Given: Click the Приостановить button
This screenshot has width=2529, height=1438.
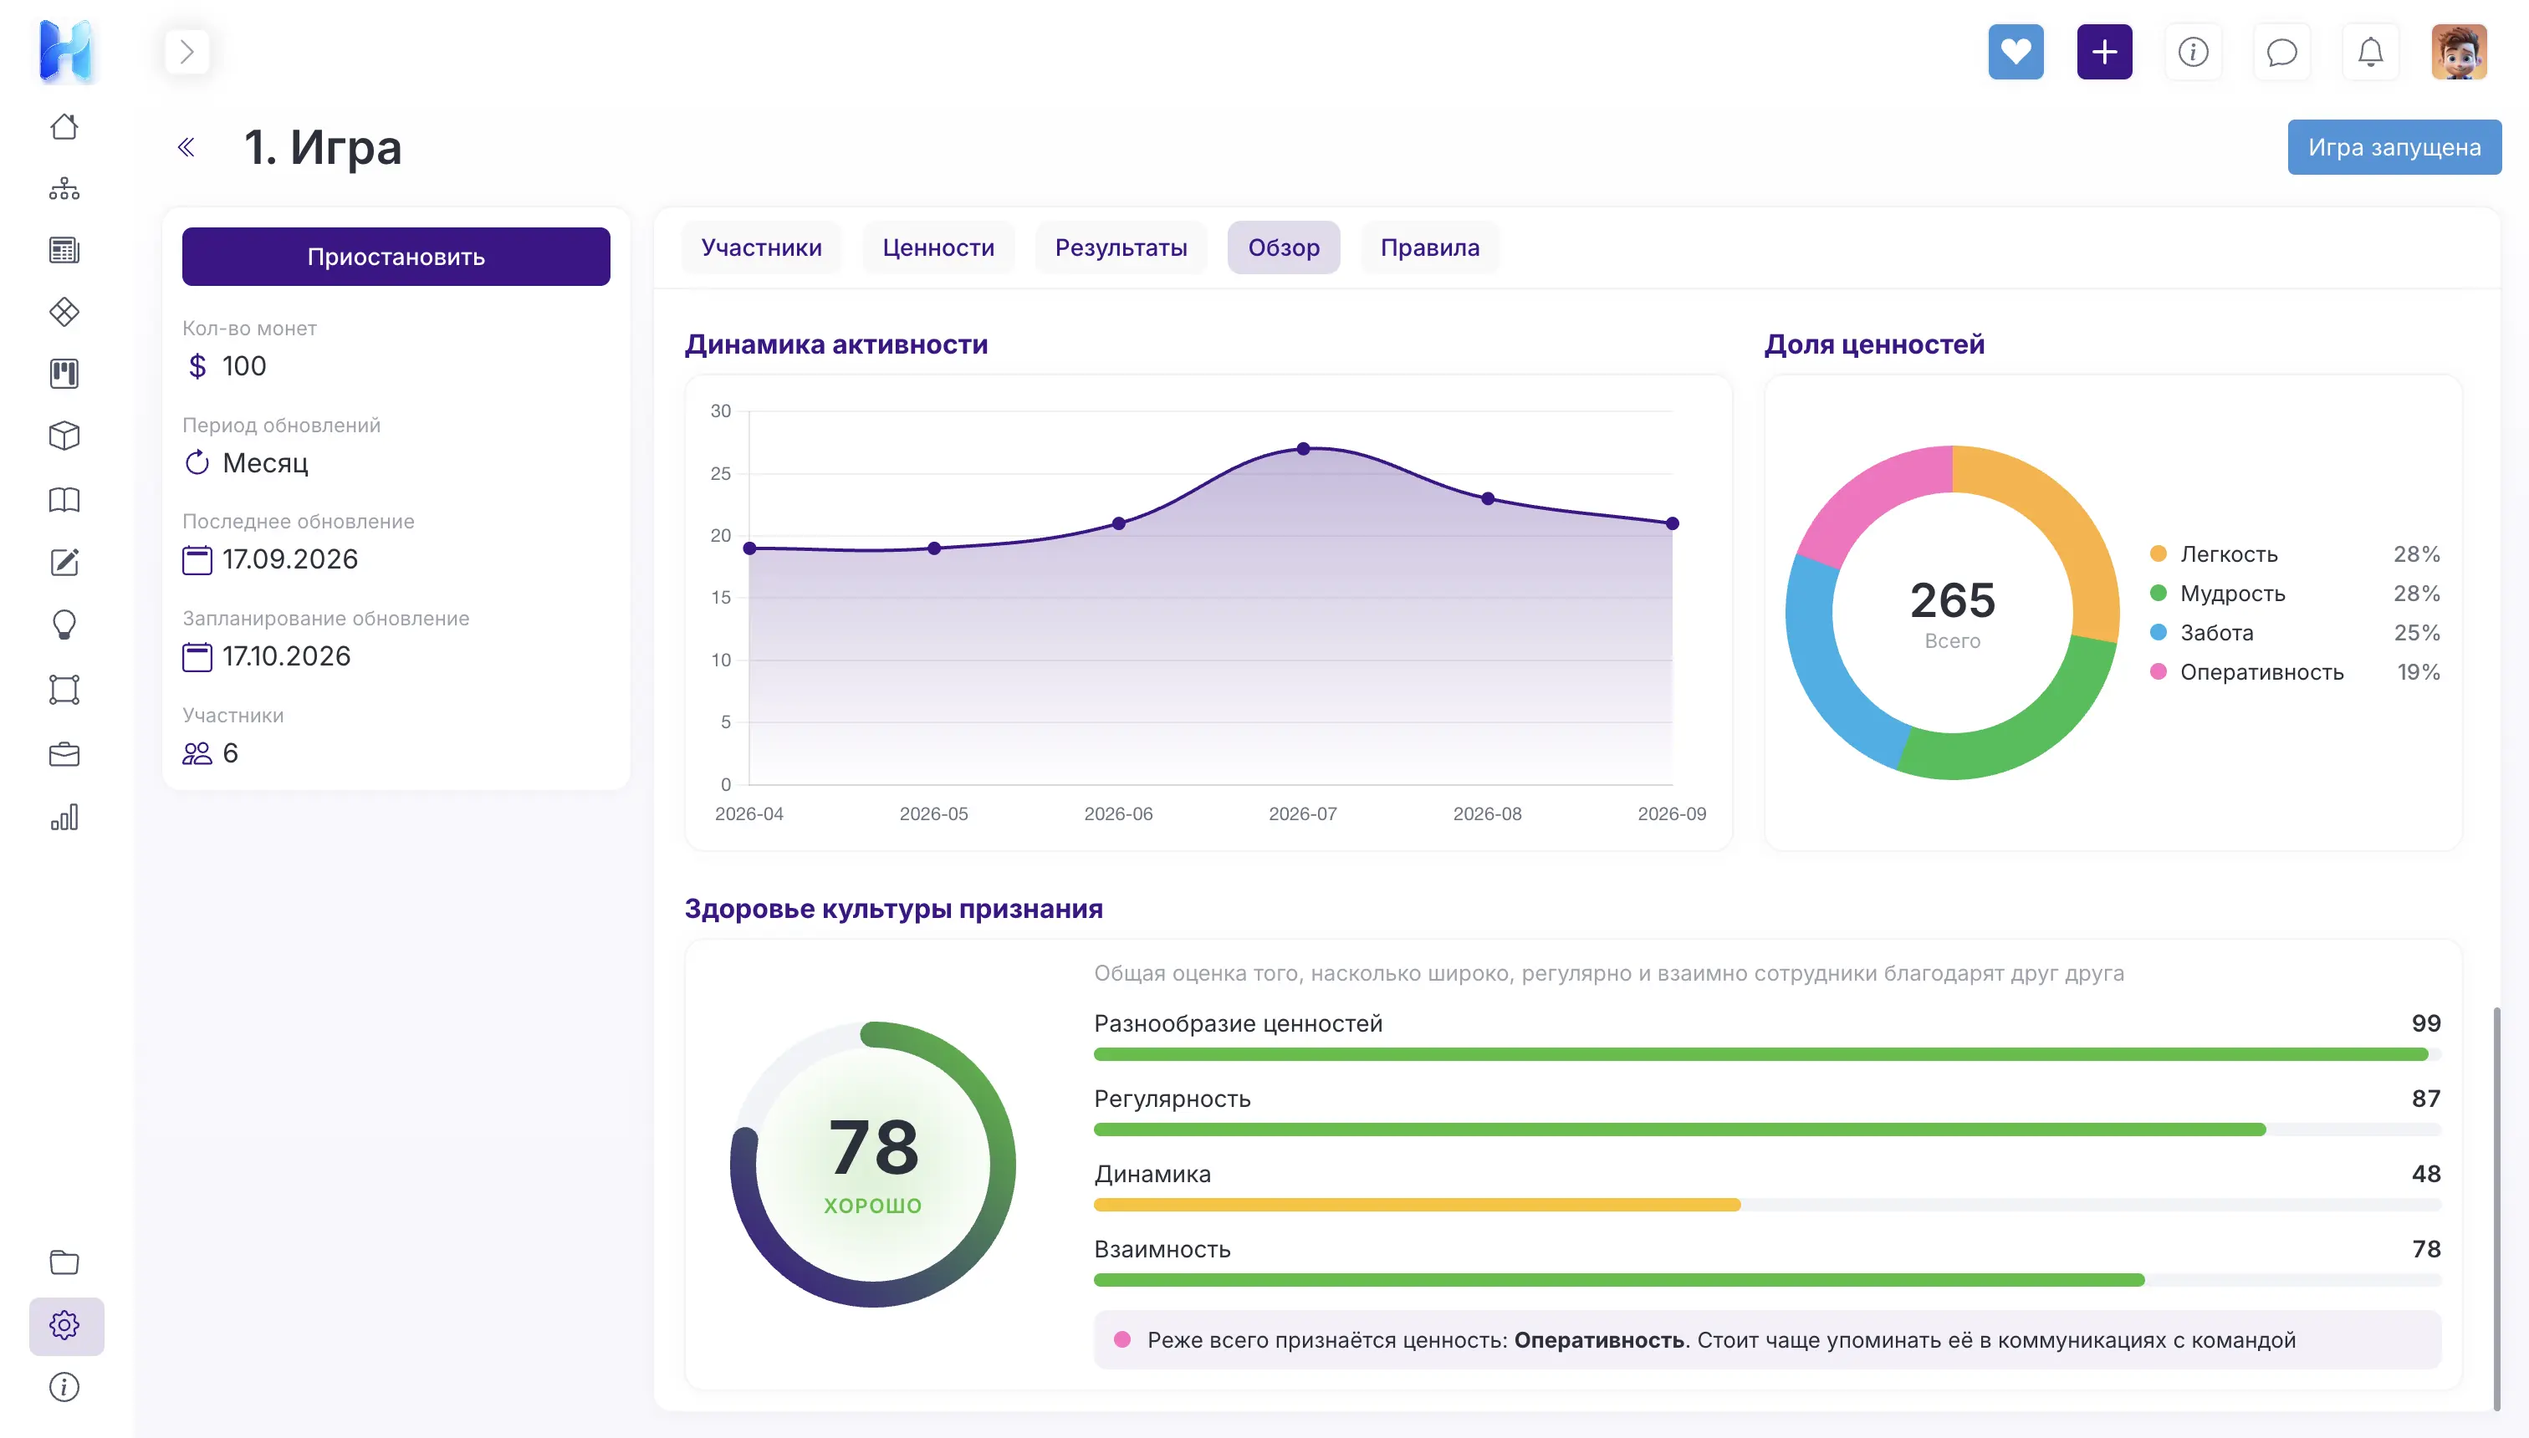Looking at the screenshot, I should (396, 257).
